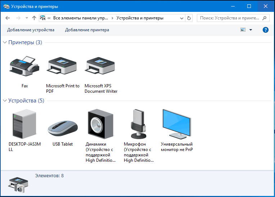Click the details pane printer camera icon
This screenshot has width=275, height=197.
point(18,185)
